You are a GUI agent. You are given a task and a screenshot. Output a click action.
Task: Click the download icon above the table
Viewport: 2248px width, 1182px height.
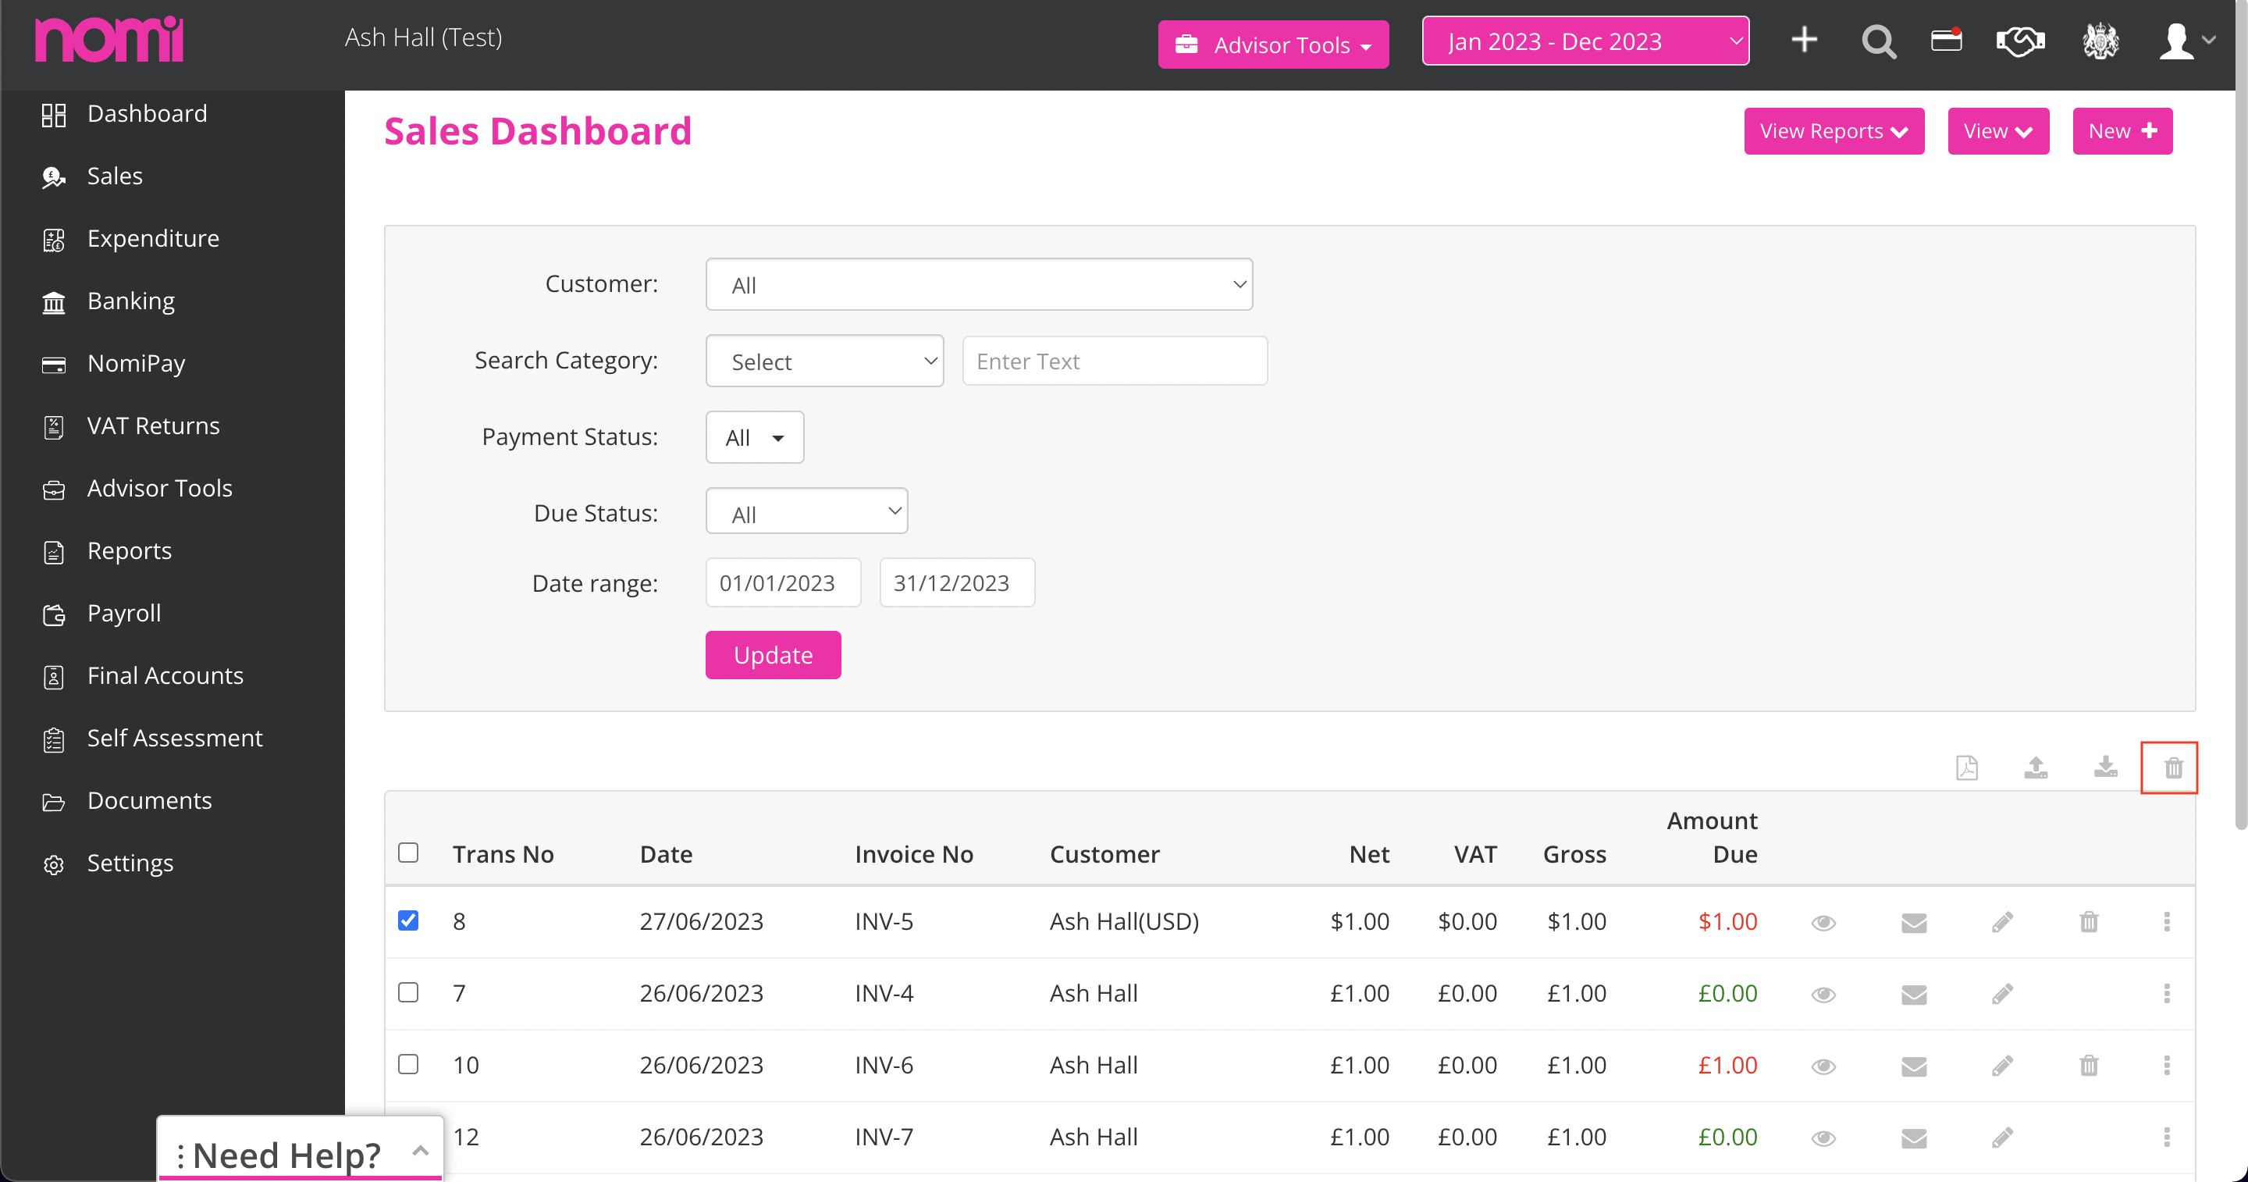click(2106, 767)
